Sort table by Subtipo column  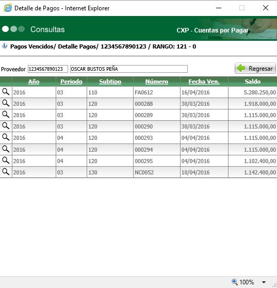point(110,82)
